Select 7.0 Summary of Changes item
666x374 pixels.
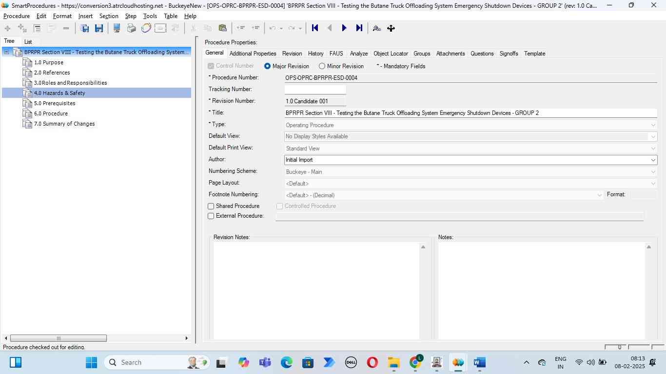click(x=64, y=124)
